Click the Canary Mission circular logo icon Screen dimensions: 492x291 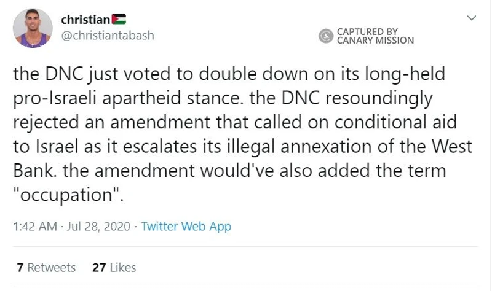tap(326, 36)
